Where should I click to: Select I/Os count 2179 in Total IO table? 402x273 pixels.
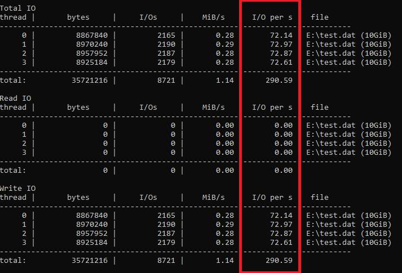166,62
